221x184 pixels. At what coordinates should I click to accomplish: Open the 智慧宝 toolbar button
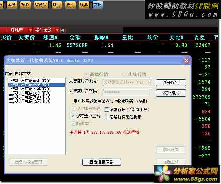click(x=41, y=5)
